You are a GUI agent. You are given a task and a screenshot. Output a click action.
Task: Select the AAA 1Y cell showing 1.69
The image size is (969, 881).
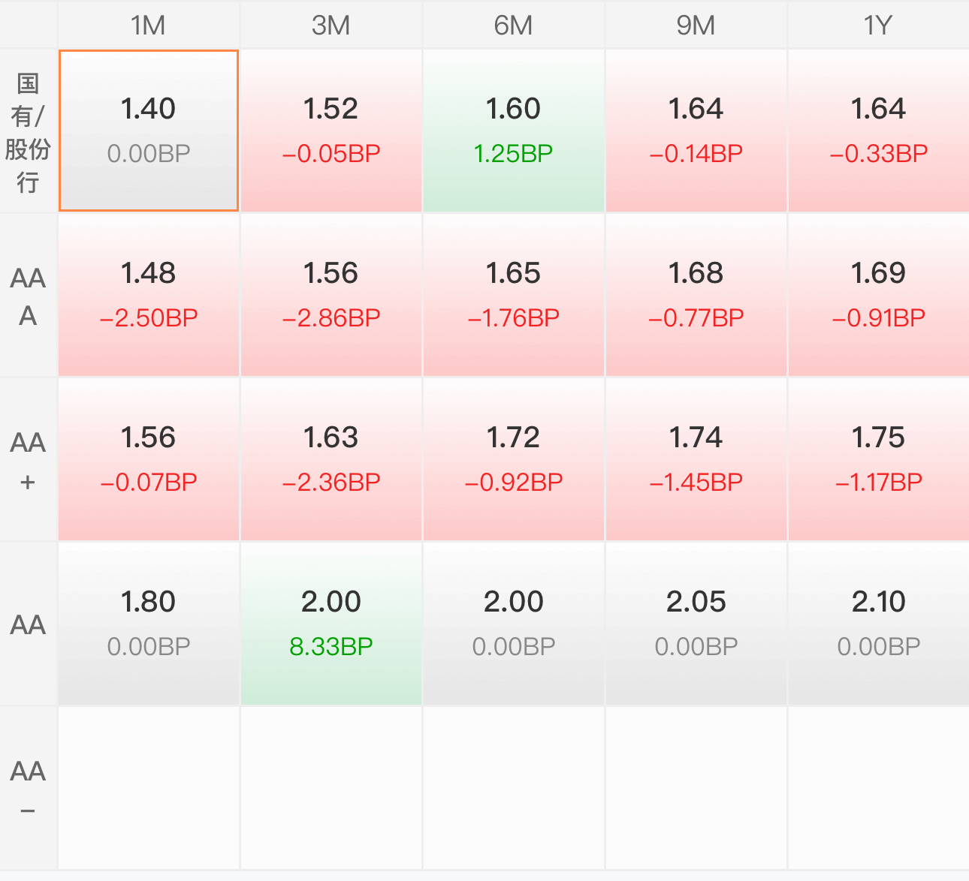click(x=877, y=295)
